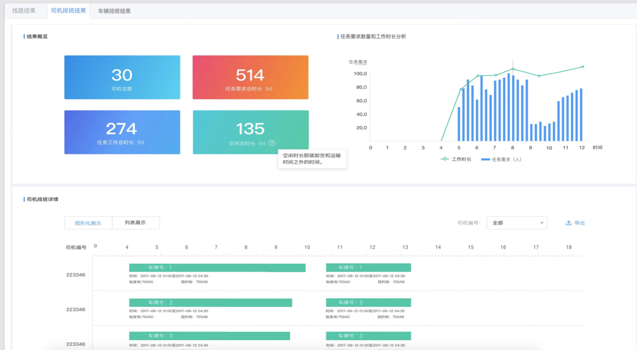637x350 pixels.
Task: Click the first 车牌号：1 schedule bar
Action: pyautogui.click(x=217, y=268)
